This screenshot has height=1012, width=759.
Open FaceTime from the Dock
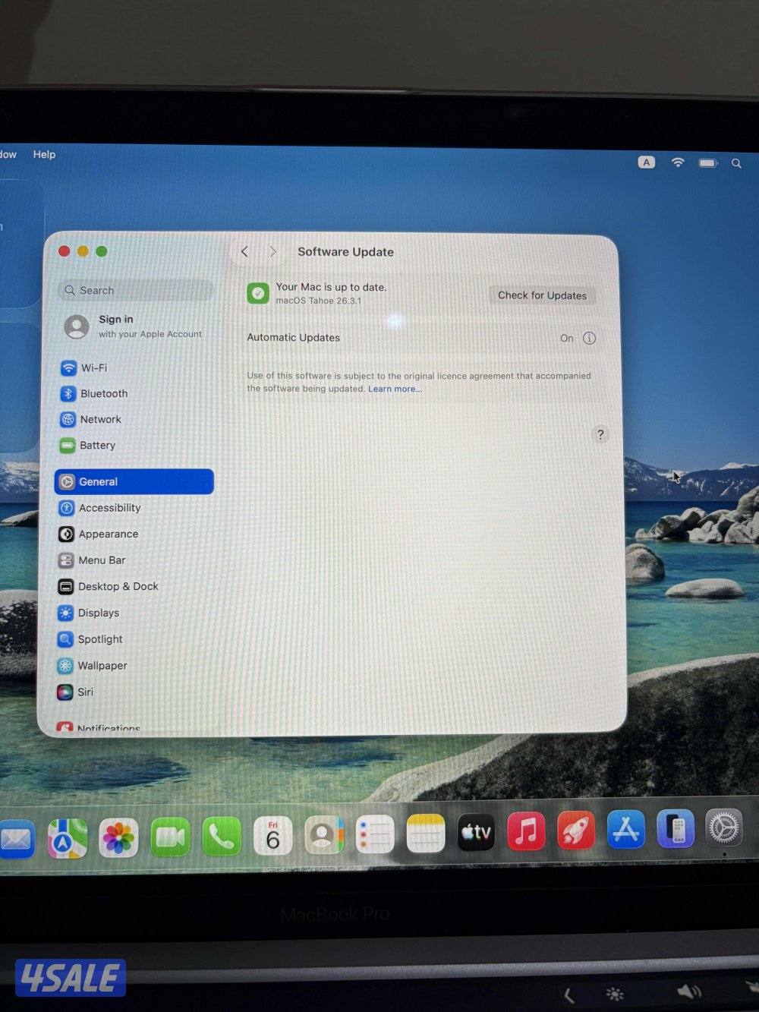170,837
